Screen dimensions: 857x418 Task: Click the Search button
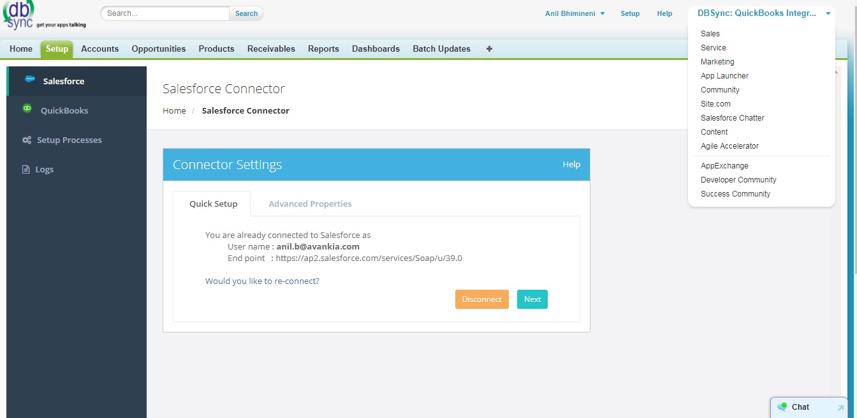(x=246, y=13)
